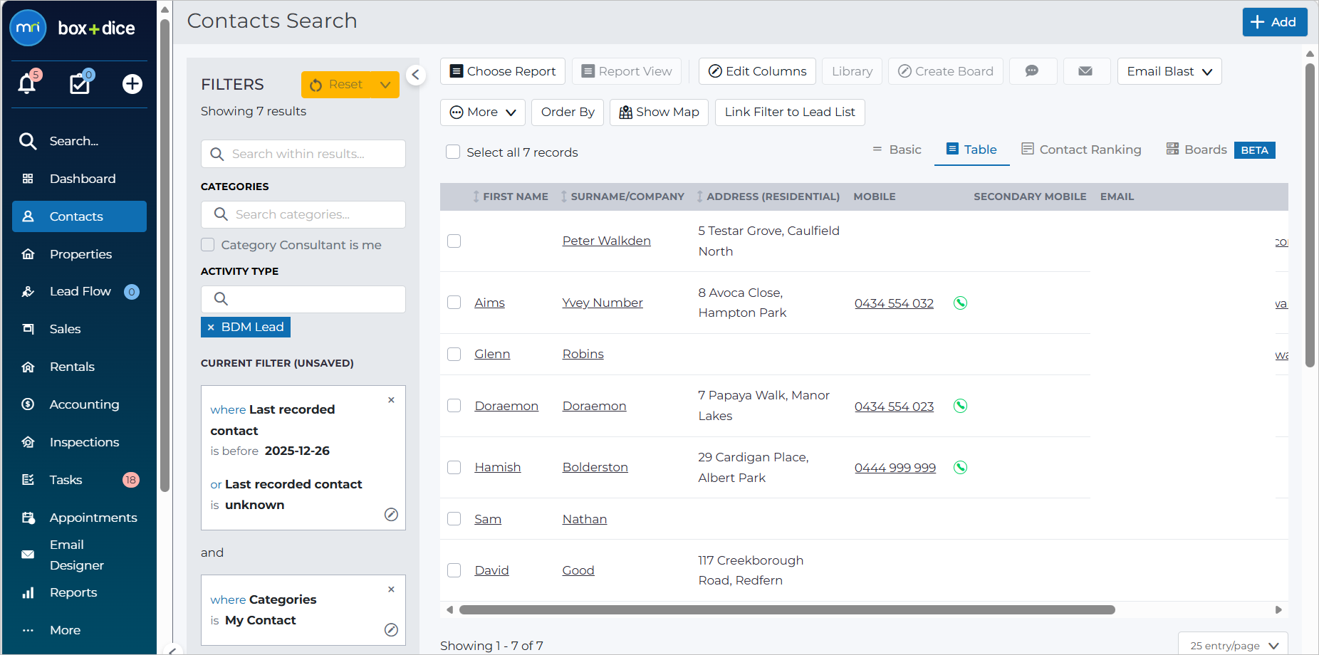This screenshot has width=1319, height=655.
Task: Edit the Last recorded contact filter
Action: pyautogui.click(x=391, y=515)
